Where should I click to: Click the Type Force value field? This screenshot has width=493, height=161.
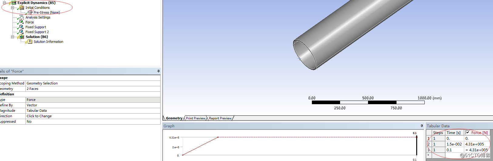(x=93, y=100)
